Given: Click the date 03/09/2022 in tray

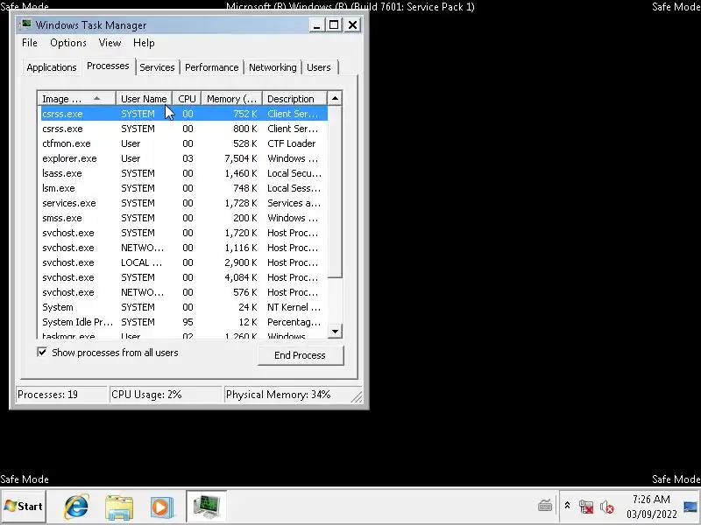Looking at the screenshot, I should tap(651, 514).
